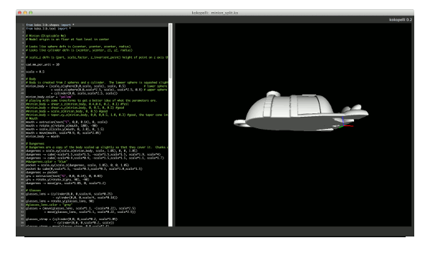The image size is (430, 258).
Task: Click the rendered minion 3D model
Action: click(301, 111)
